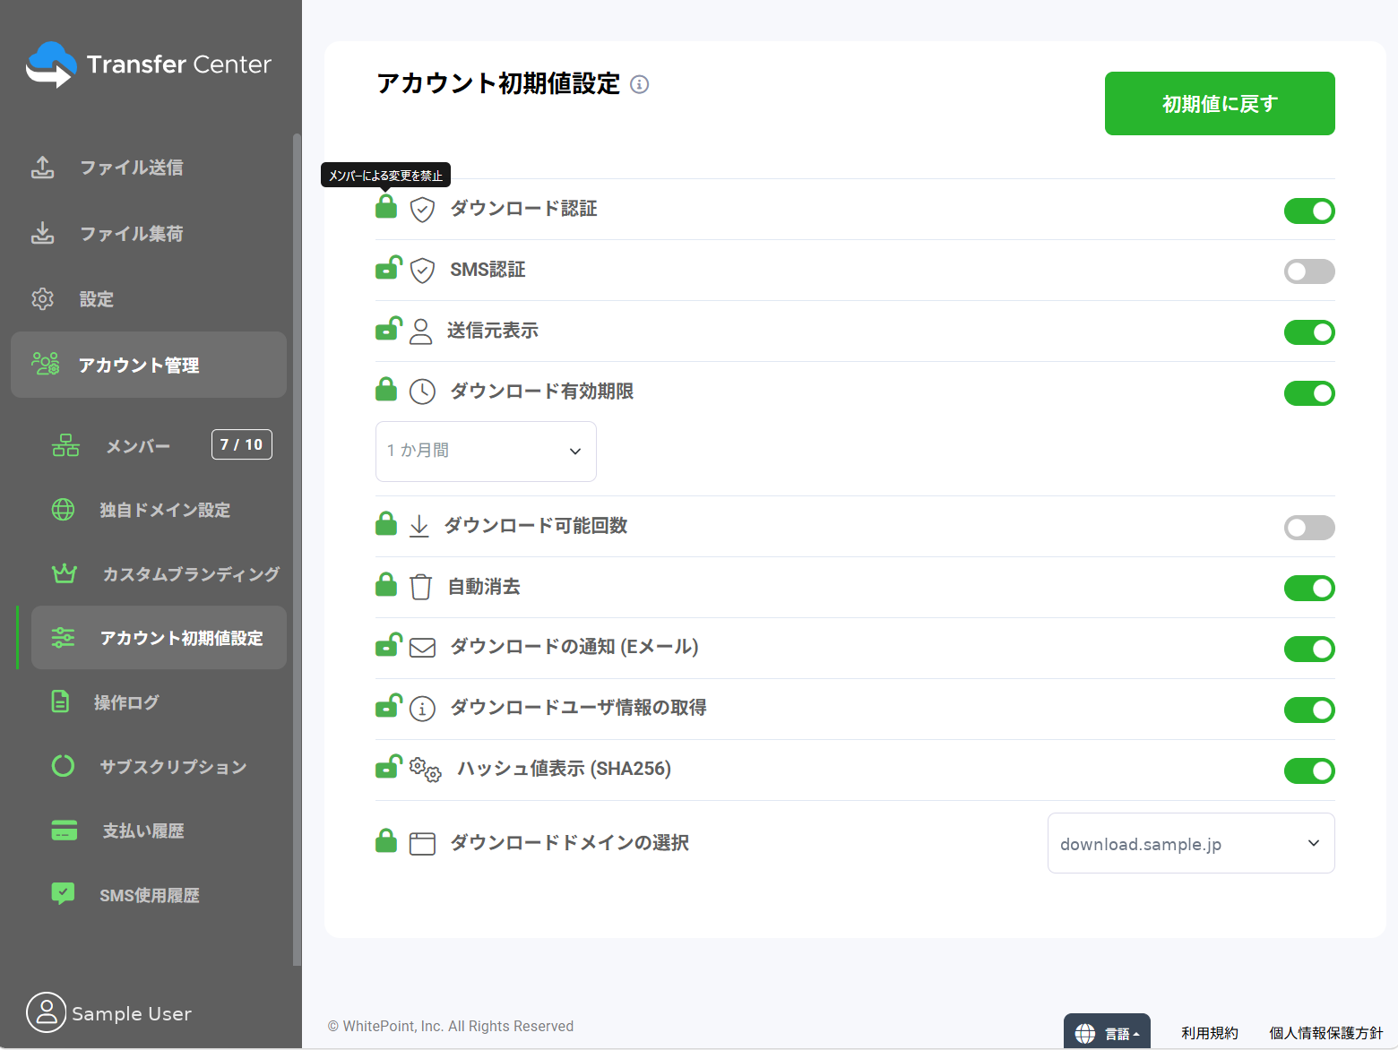1398x1050 pixels.
Task: Open the 操作ログ page
Action: 126,702
